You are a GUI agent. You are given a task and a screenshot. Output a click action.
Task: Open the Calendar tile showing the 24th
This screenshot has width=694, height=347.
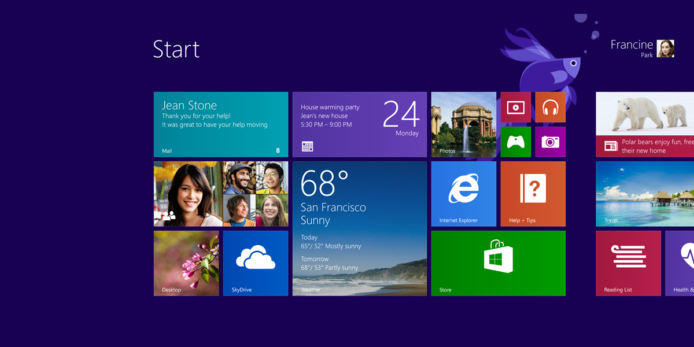[x=360, y=124]
